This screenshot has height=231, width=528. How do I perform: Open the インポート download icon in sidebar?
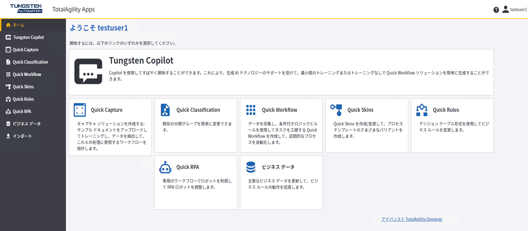[8, 136]
